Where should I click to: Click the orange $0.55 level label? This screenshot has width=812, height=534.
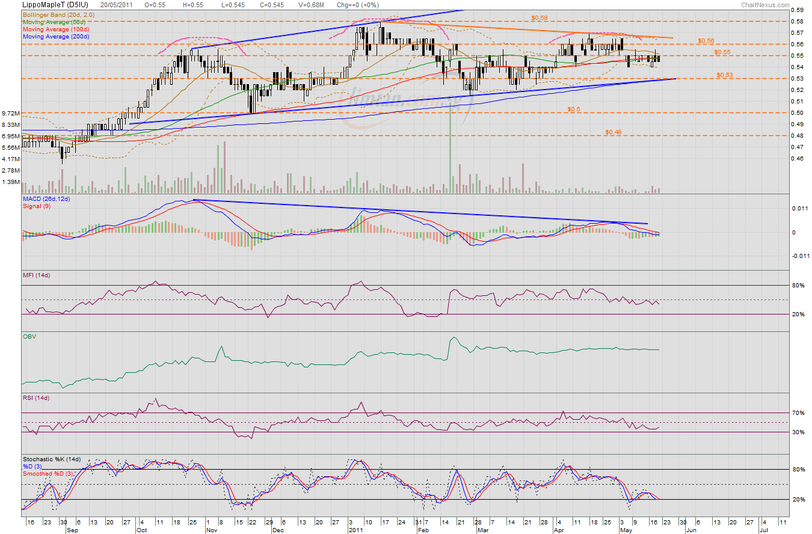tap(722, 52)
